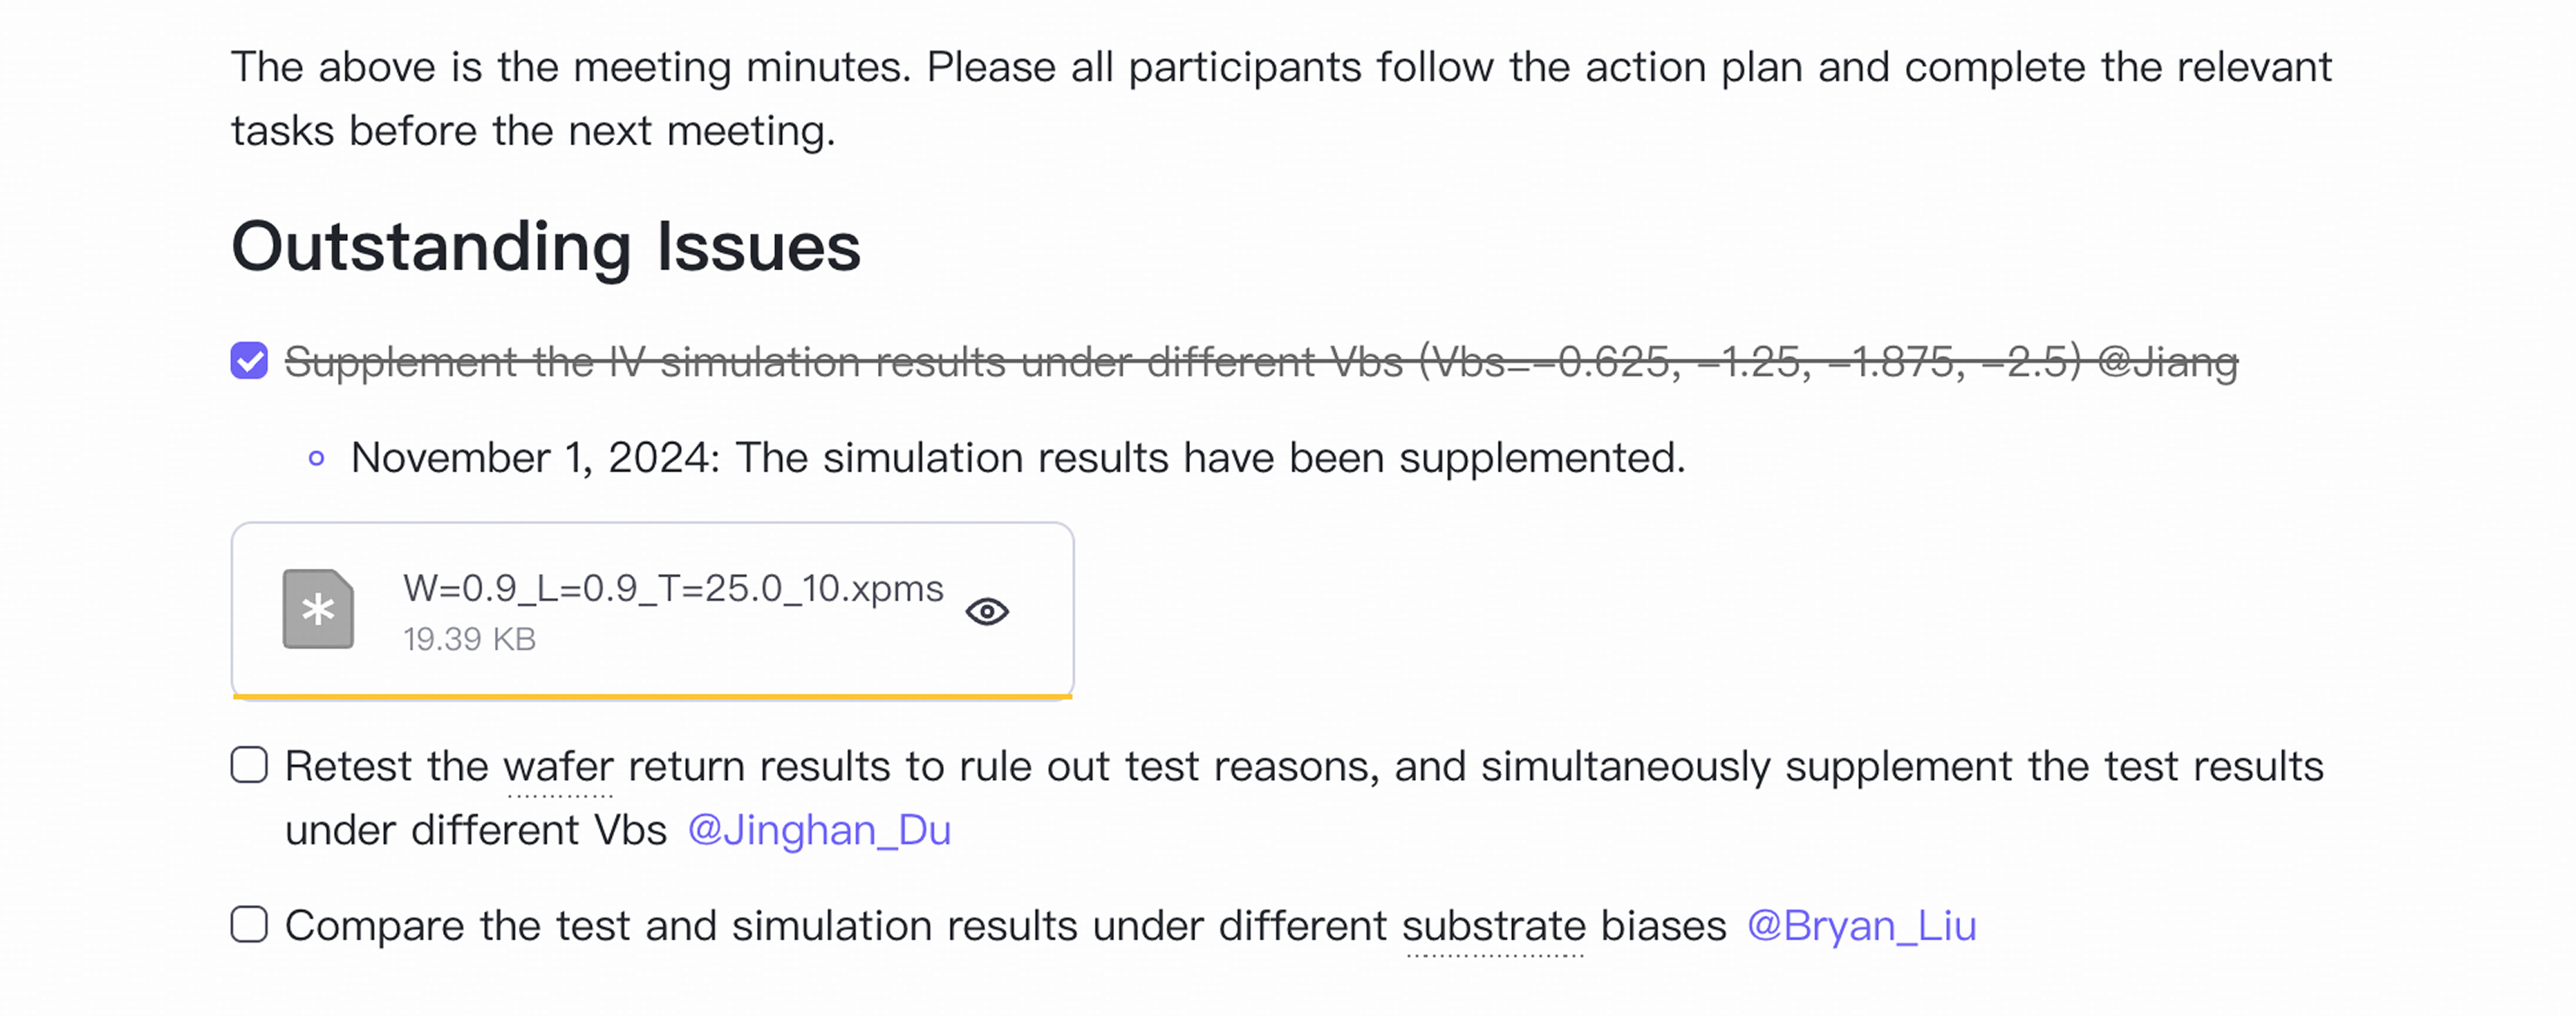The image size is (2576, 1016).
Task: Check the Retest wafer return results checkbox
Action: 249,765
